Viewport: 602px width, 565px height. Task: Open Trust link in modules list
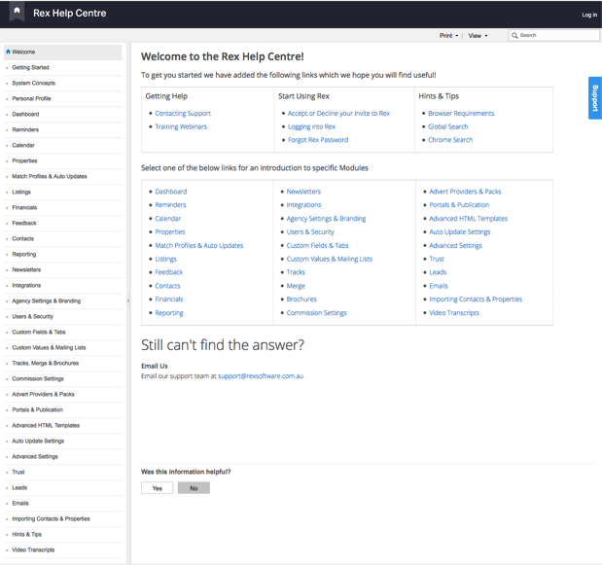pos(437,259)
